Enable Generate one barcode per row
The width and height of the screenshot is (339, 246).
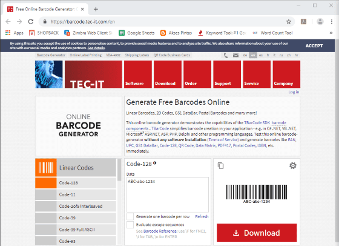pos(130,216)
